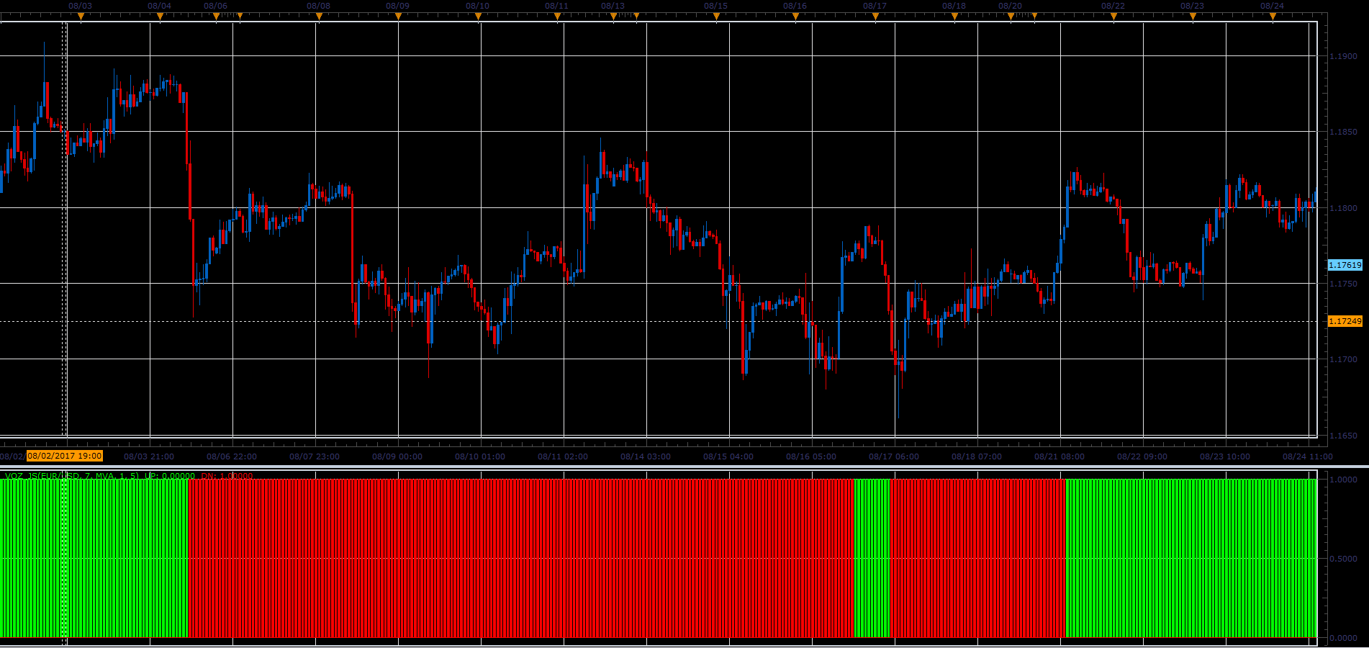Select the orange day marker under 08/09
Viewport: 1369px width, 648px height.
398,16
